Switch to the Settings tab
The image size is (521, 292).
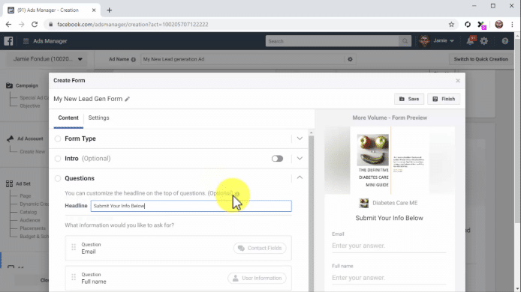point(98,118)
